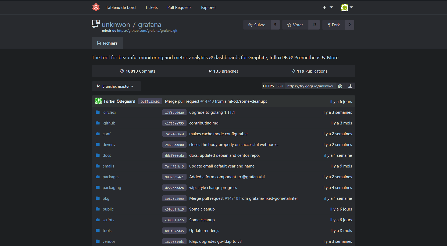Viewport: 447px width, 246px height.
Task: Click the branch icon showing 133 Branches
Action: pyautogui.click(x=210, y=71)
